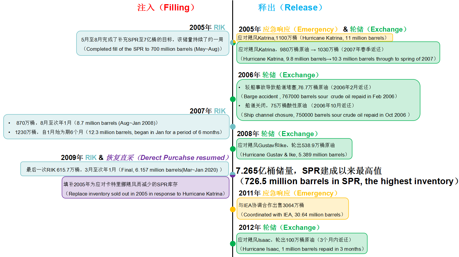Viewport: 459px width, 257px height.
Task: Select the box about completed SPR fill to 700 million
Action: click(153, 44)
